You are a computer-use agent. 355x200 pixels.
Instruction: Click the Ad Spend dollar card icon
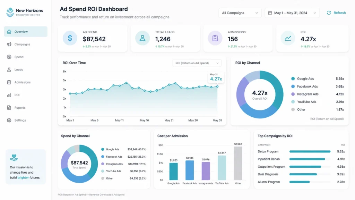point(70,38)
